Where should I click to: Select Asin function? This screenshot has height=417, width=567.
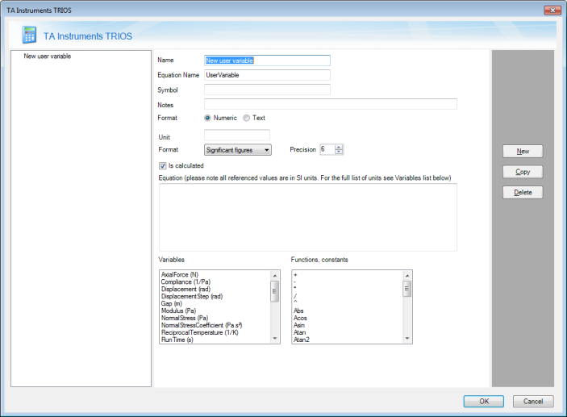299,325
